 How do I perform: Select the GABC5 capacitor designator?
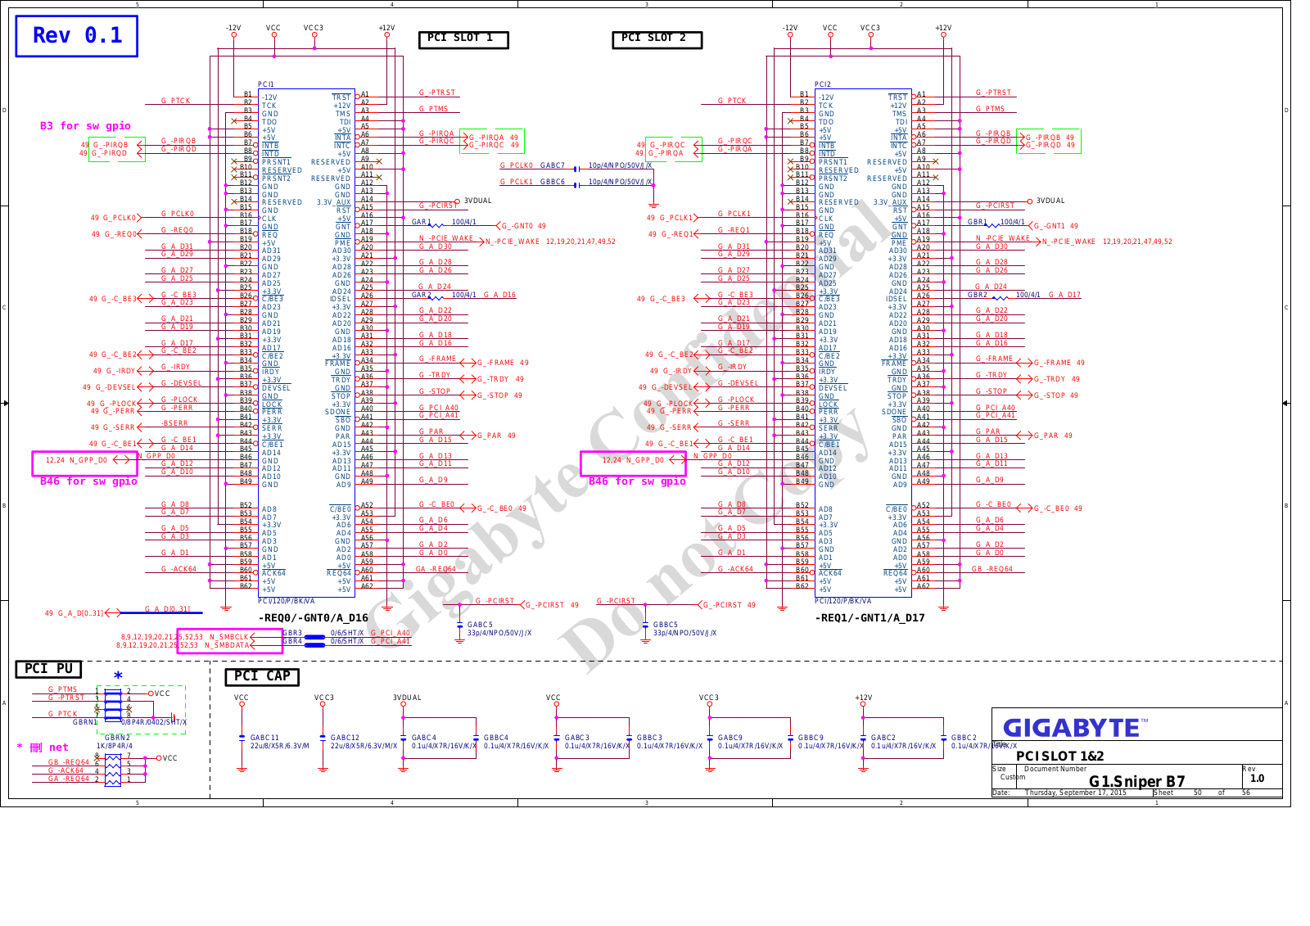tap(480, 625)
